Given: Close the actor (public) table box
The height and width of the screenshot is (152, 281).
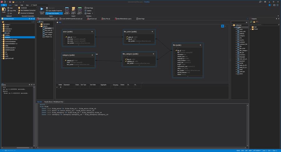Looking at the screenshot, I should (x=92, y=32).
